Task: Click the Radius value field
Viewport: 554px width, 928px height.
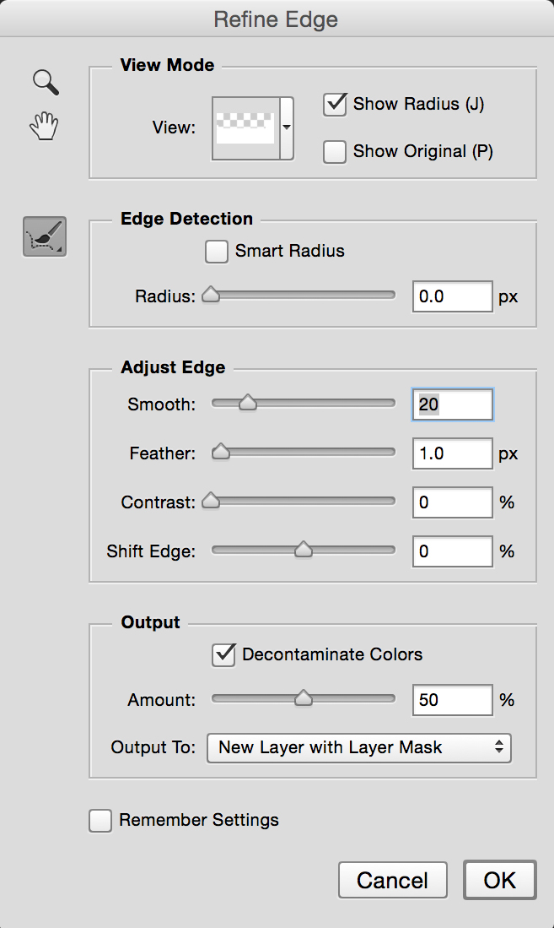Action: (452, 296)
